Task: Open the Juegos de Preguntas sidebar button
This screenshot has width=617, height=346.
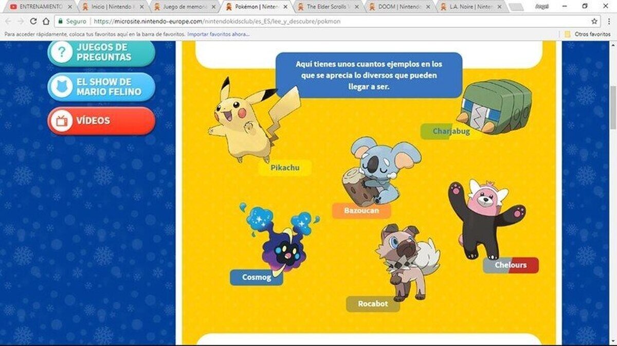Action: pos(101,52)
